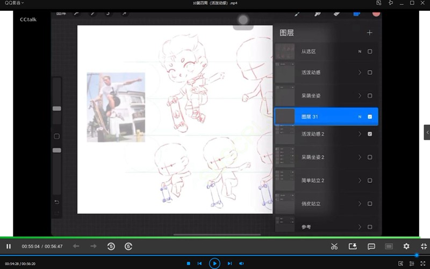This screenshot has width=430, height=269.
Task: Click the plus icon to add layer
Action: [x=369, y=33]
